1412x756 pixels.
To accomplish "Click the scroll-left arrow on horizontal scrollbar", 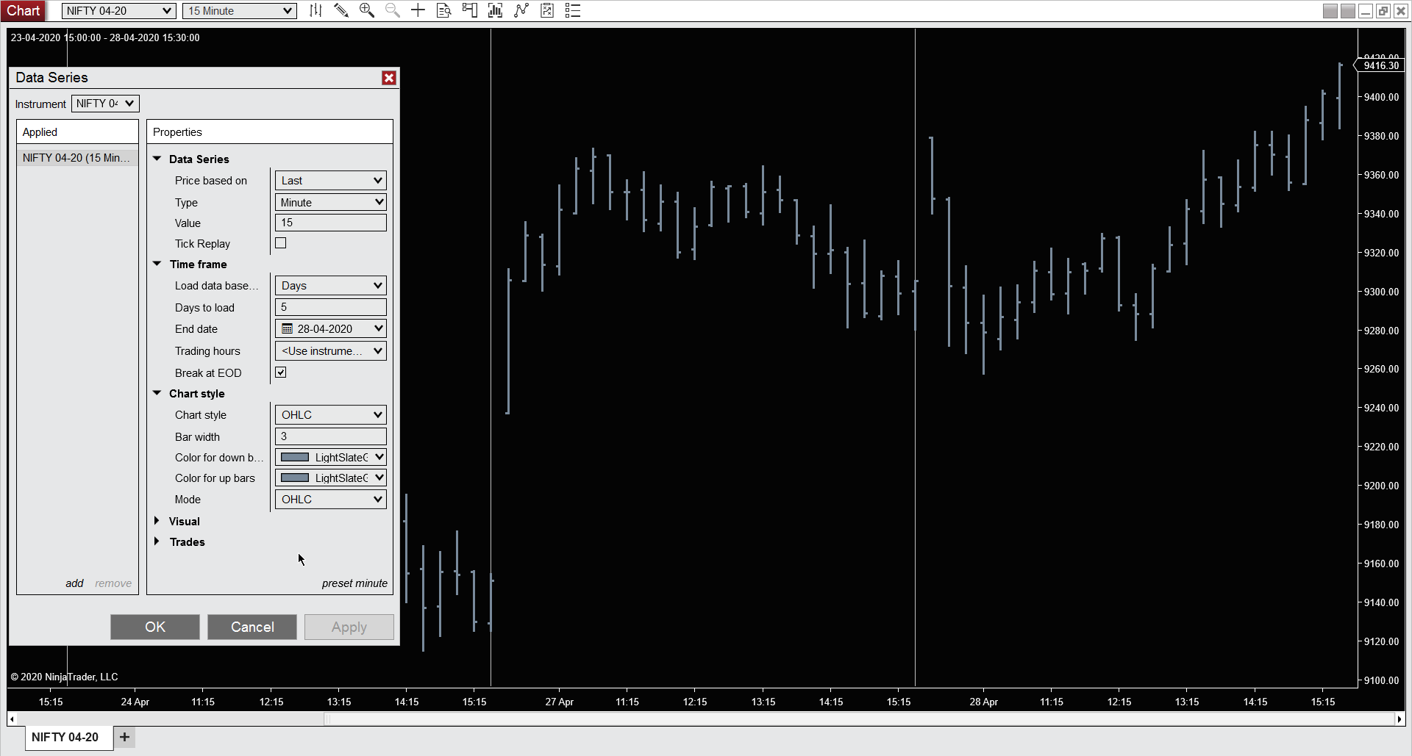I will pyautogui.click(x=12, y=719).
